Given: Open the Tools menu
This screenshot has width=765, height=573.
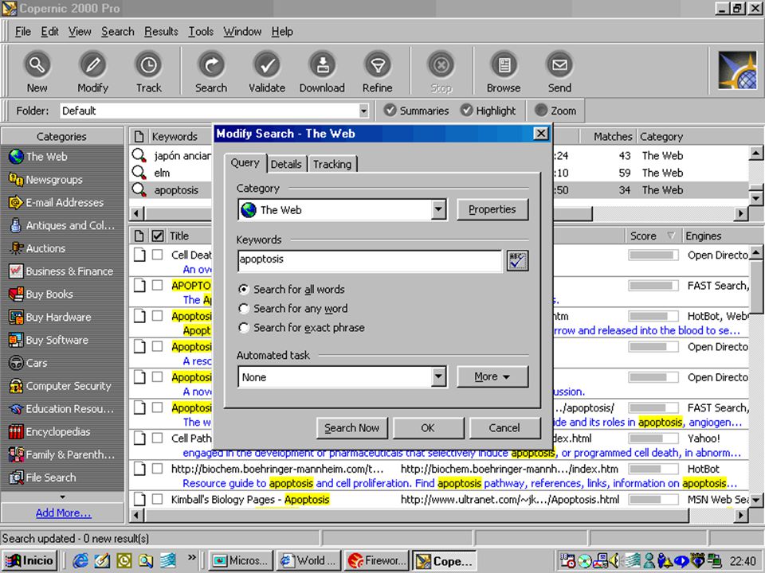Looking at the screenshot, I should pyautogui.click(x=201, y=32).
